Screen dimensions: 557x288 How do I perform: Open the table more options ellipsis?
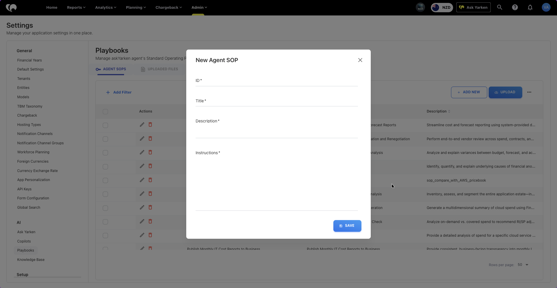tap(529, 92)
